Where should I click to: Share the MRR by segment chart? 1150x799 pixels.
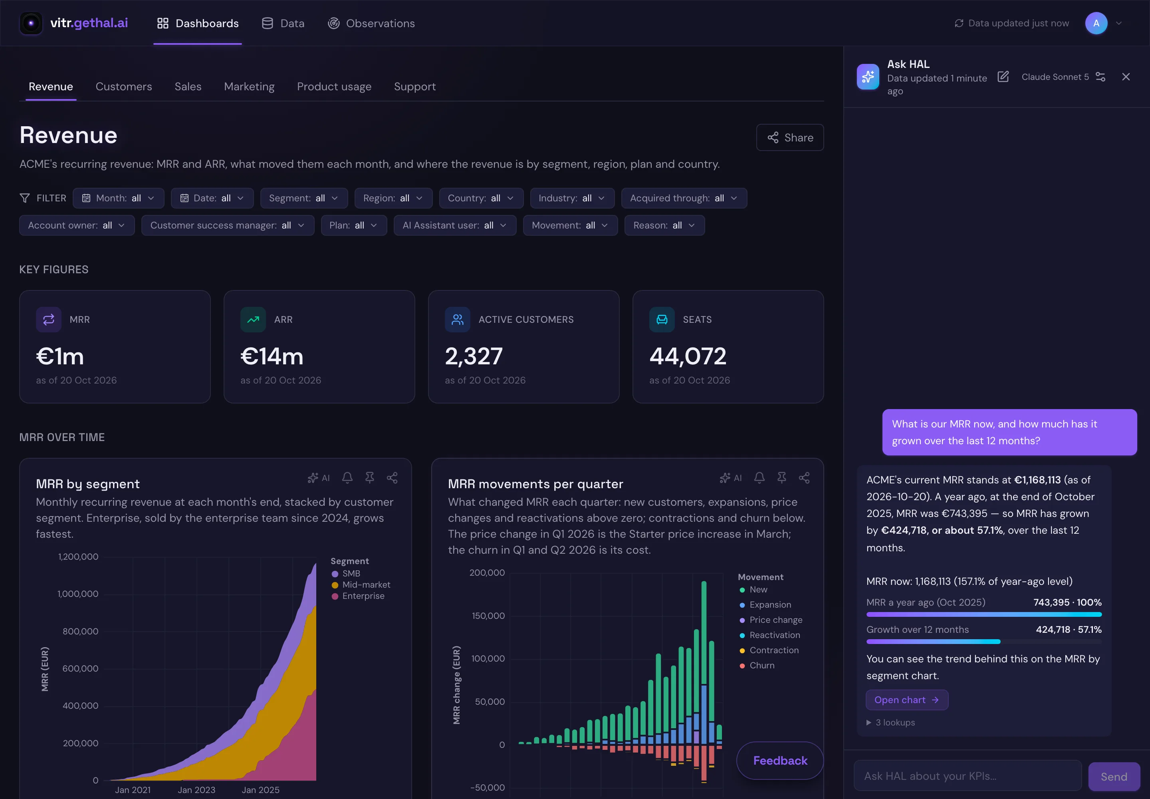pyautogui.click(x=393, y=477)
